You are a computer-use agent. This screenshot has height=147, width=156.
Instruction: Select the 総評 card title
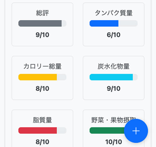click(42, 13)
